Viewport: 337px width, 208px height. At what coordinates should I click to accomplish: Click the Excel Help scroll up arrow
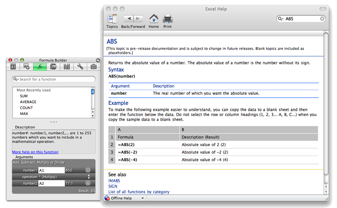[326, 187]
